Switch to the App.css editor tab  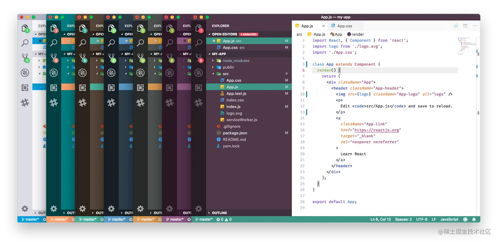pyautogui.click(x=344, y=26)
